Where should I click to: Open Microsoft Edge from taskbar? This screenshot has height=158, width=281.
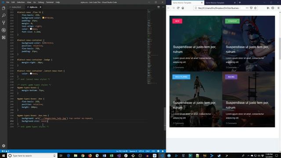(68, 155)
